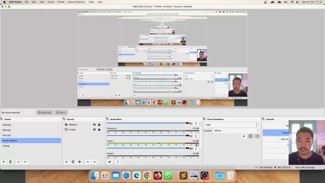Screen dimensions: 325x183
Task: Open the Fade transition dropdown
Action: (x=232, y=125)
